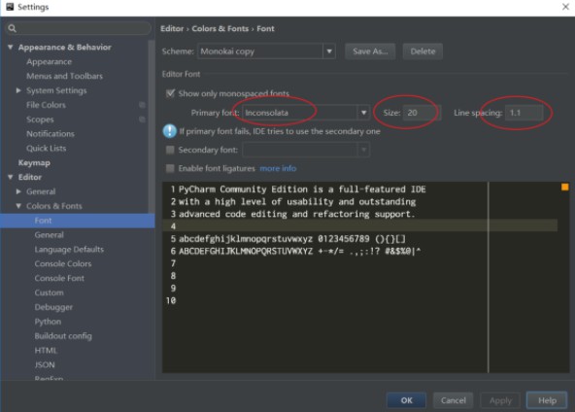Collapse the Colors & Fonts node
This screenshot has width=575, height=412.
(18, 206)
